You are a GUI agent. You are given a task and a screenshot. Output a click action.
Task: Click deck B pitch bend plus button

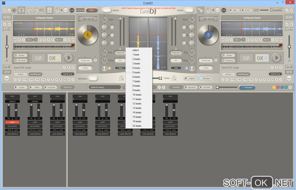tap(291, 24)
